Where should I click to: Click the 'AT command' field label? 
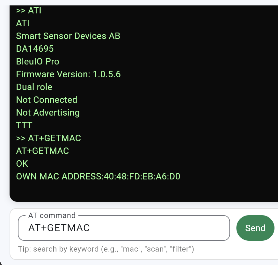tap(52, 216)
